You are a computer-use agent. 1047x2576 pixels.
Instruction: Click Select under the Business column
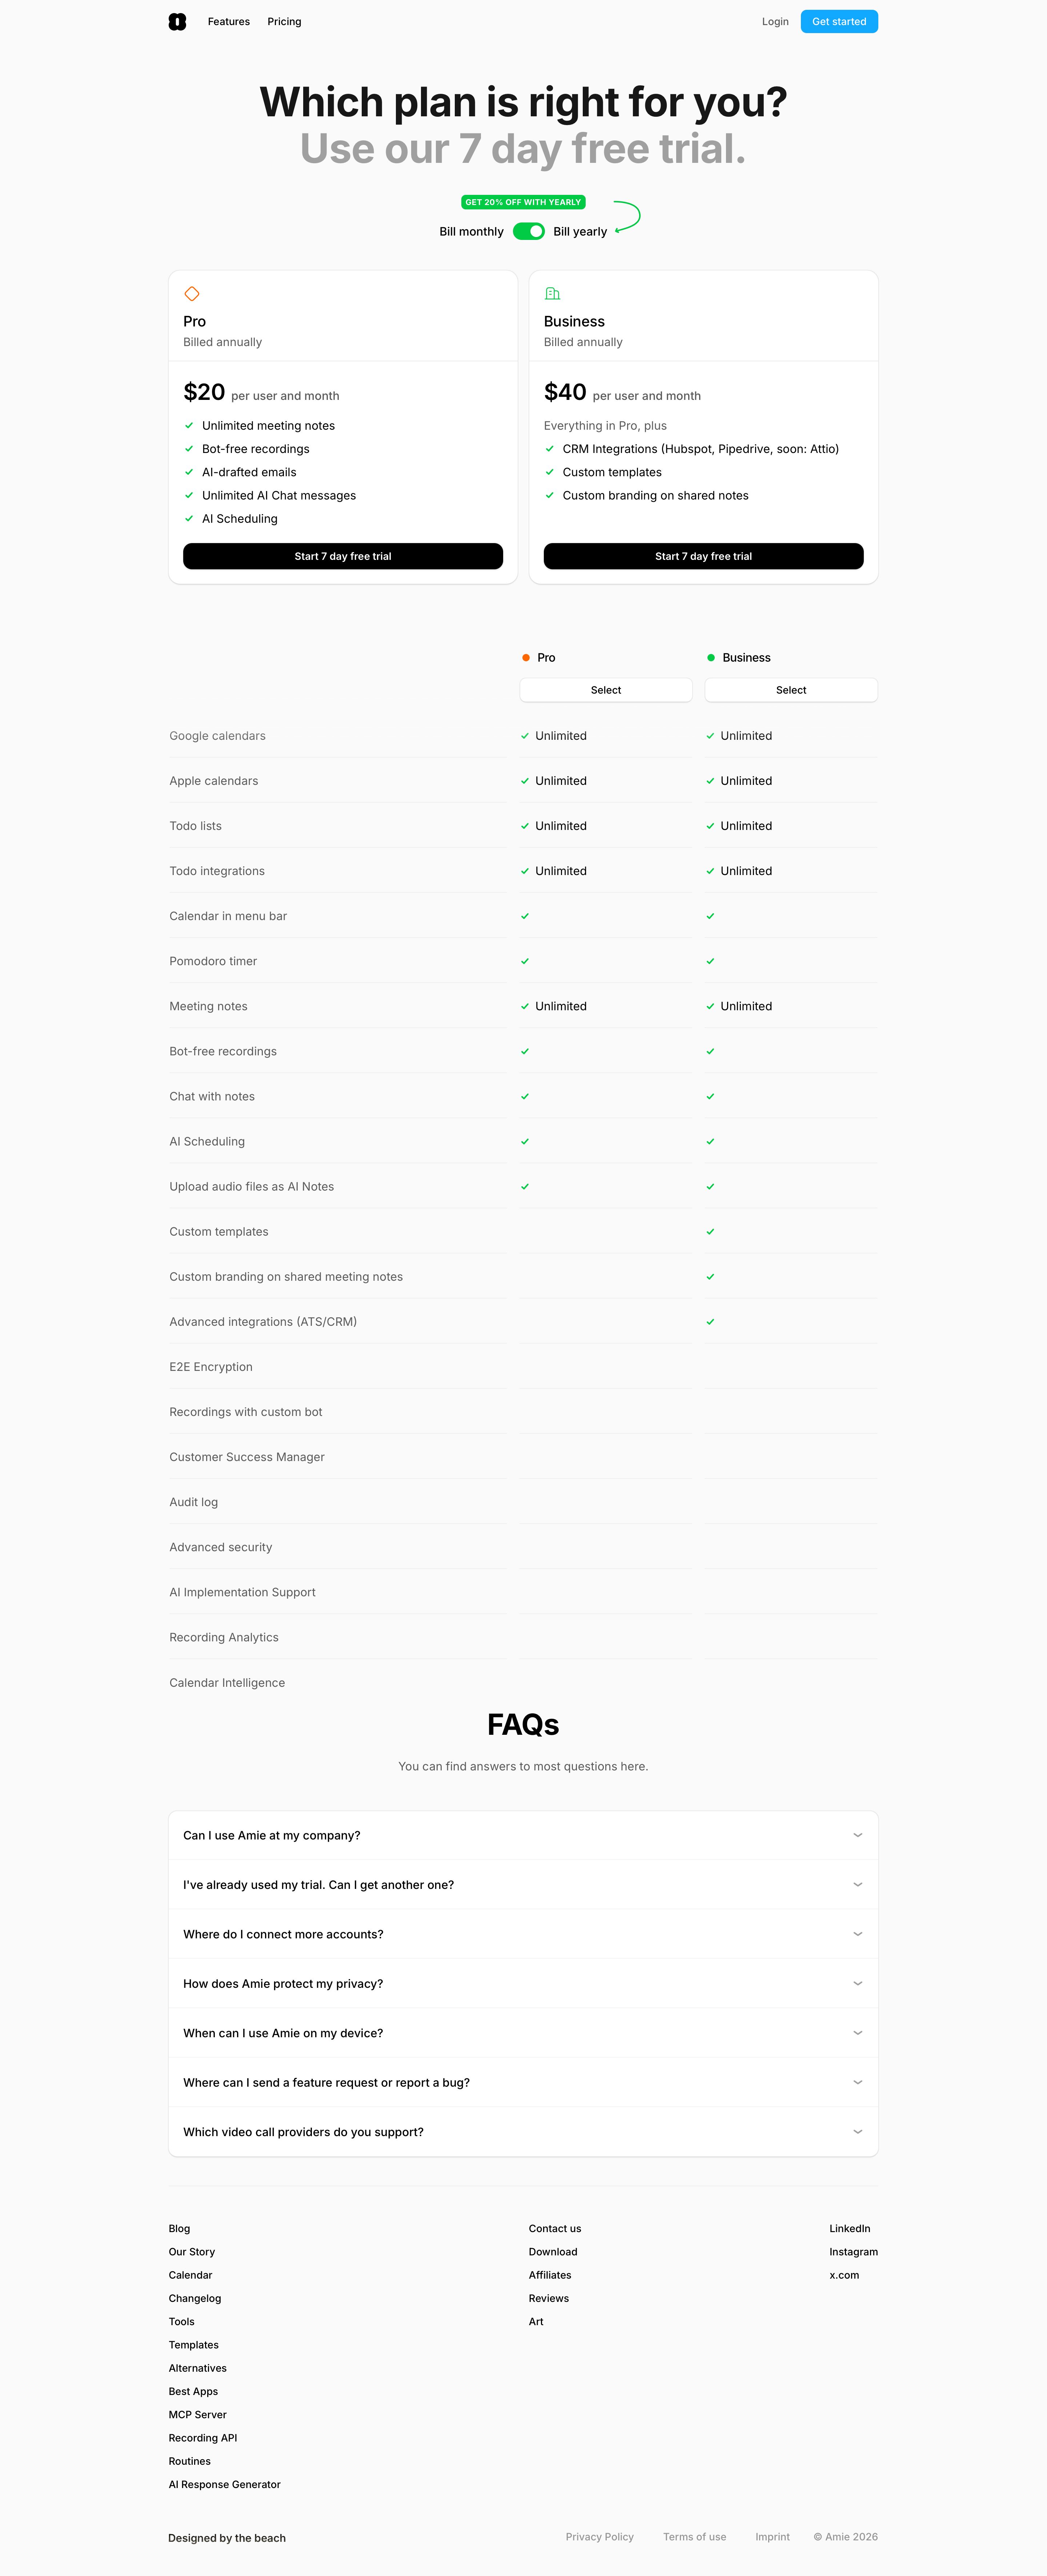pyautogui.click(x=791, y=690)
